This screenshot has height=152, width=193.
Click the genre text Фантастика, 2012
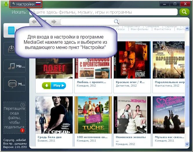167,86
